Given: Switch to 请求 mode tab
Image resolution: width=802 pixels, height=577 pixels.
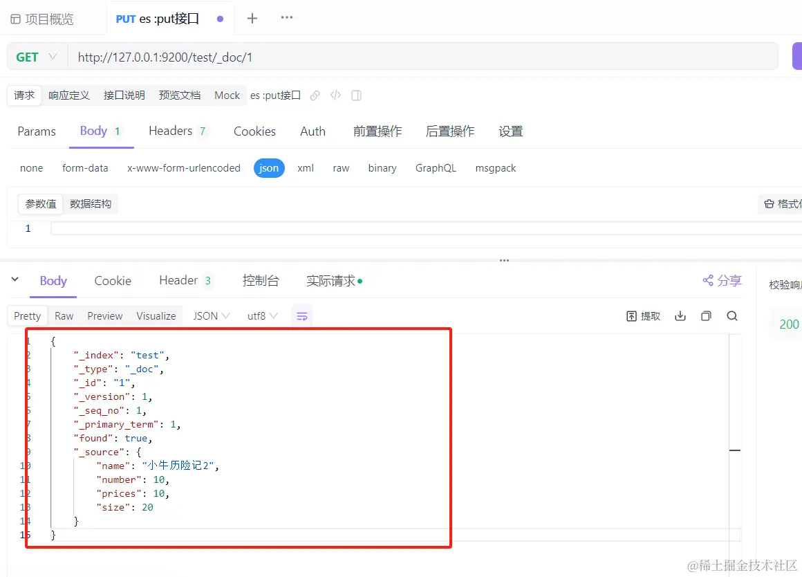Looking at the screenshot, I should (24, 95).
